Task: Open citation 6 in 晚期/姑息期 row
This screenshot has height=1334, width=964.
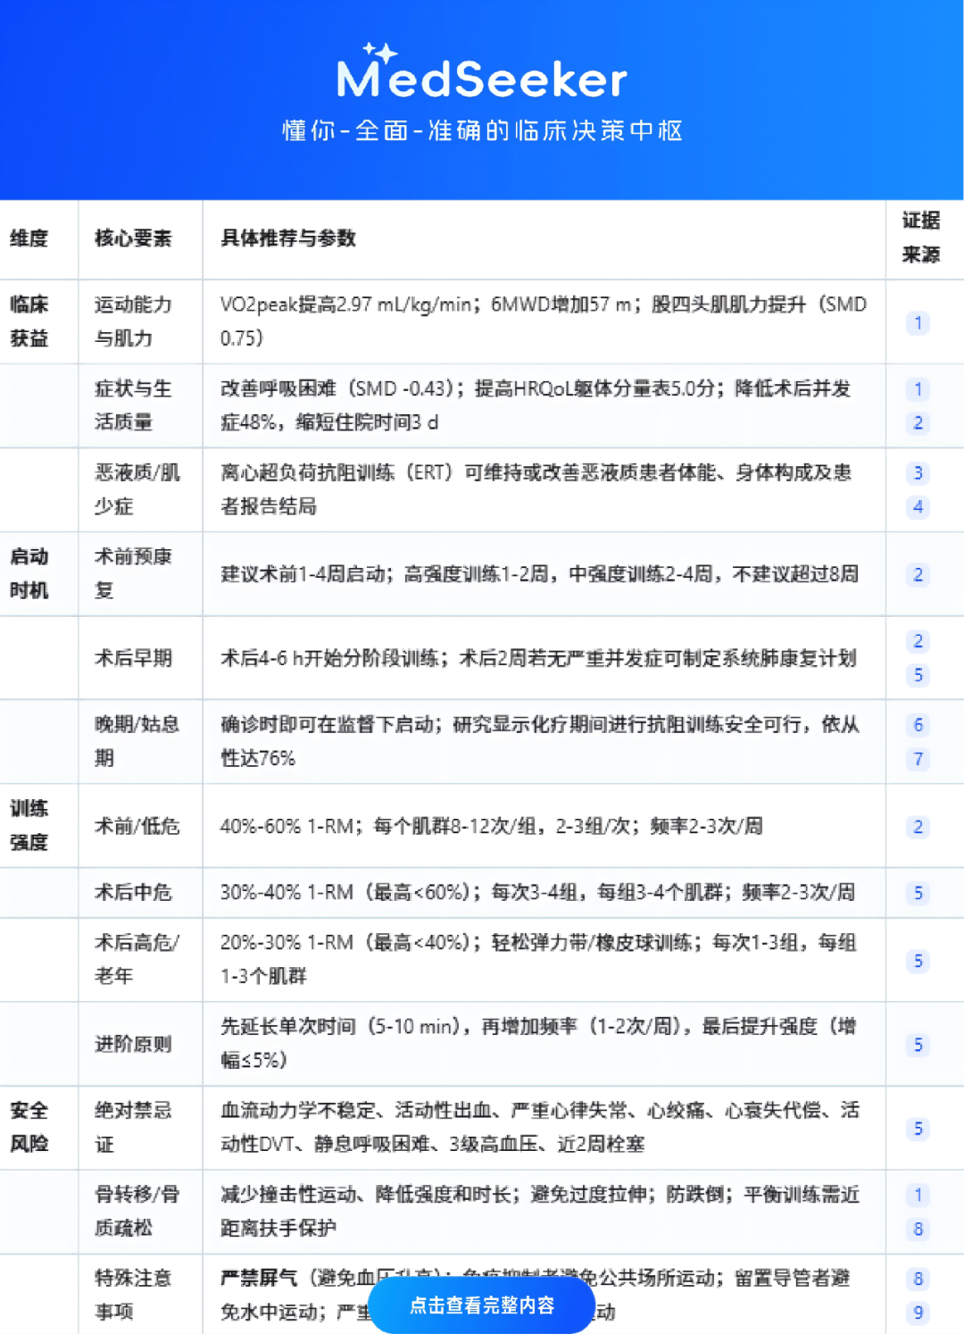Action: coord(918,725)
